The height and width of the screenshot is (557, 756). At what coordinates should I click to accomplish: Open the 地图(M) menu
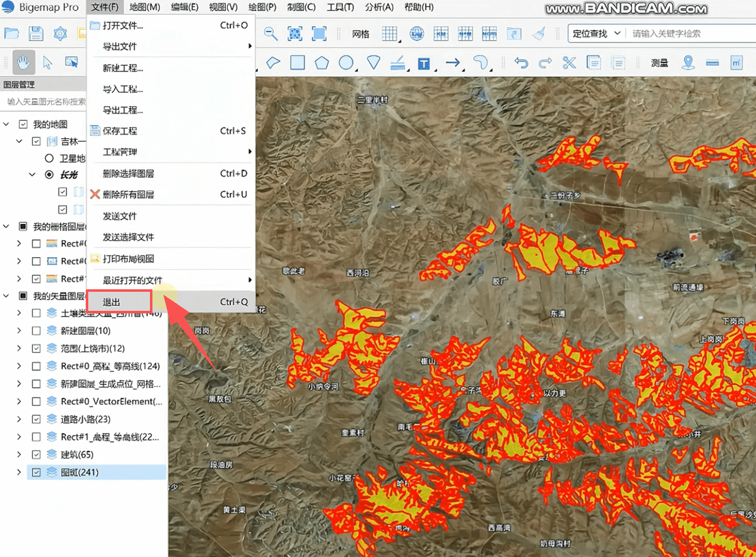tap(144, 7)
